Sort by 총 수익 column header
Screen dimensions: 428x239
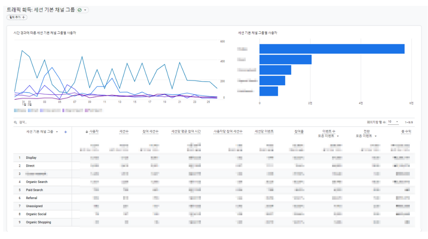click(x=406, y=132)
